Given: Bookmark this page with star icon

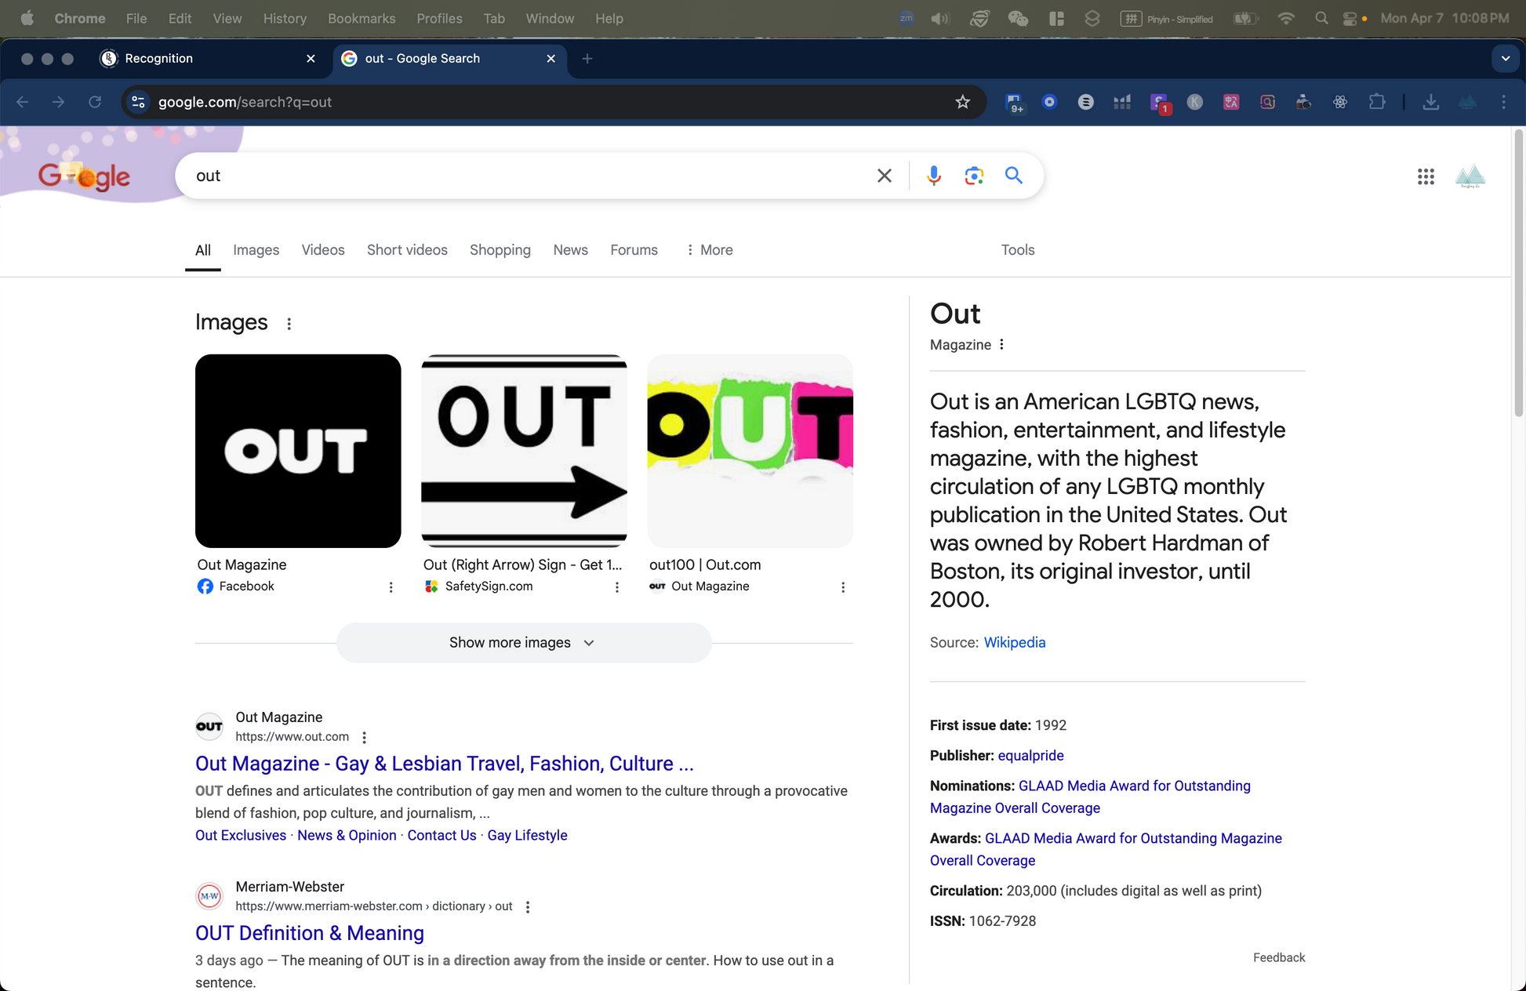Looking at the screenshot, I should (962, 102).
